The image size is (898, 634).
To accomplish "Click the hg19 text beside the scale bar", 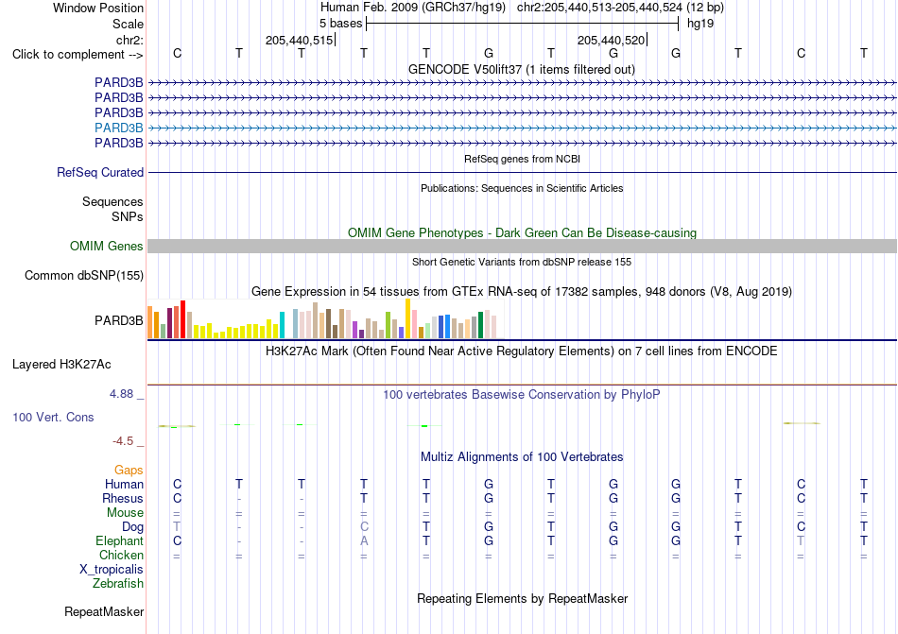I will pos(700,24).
